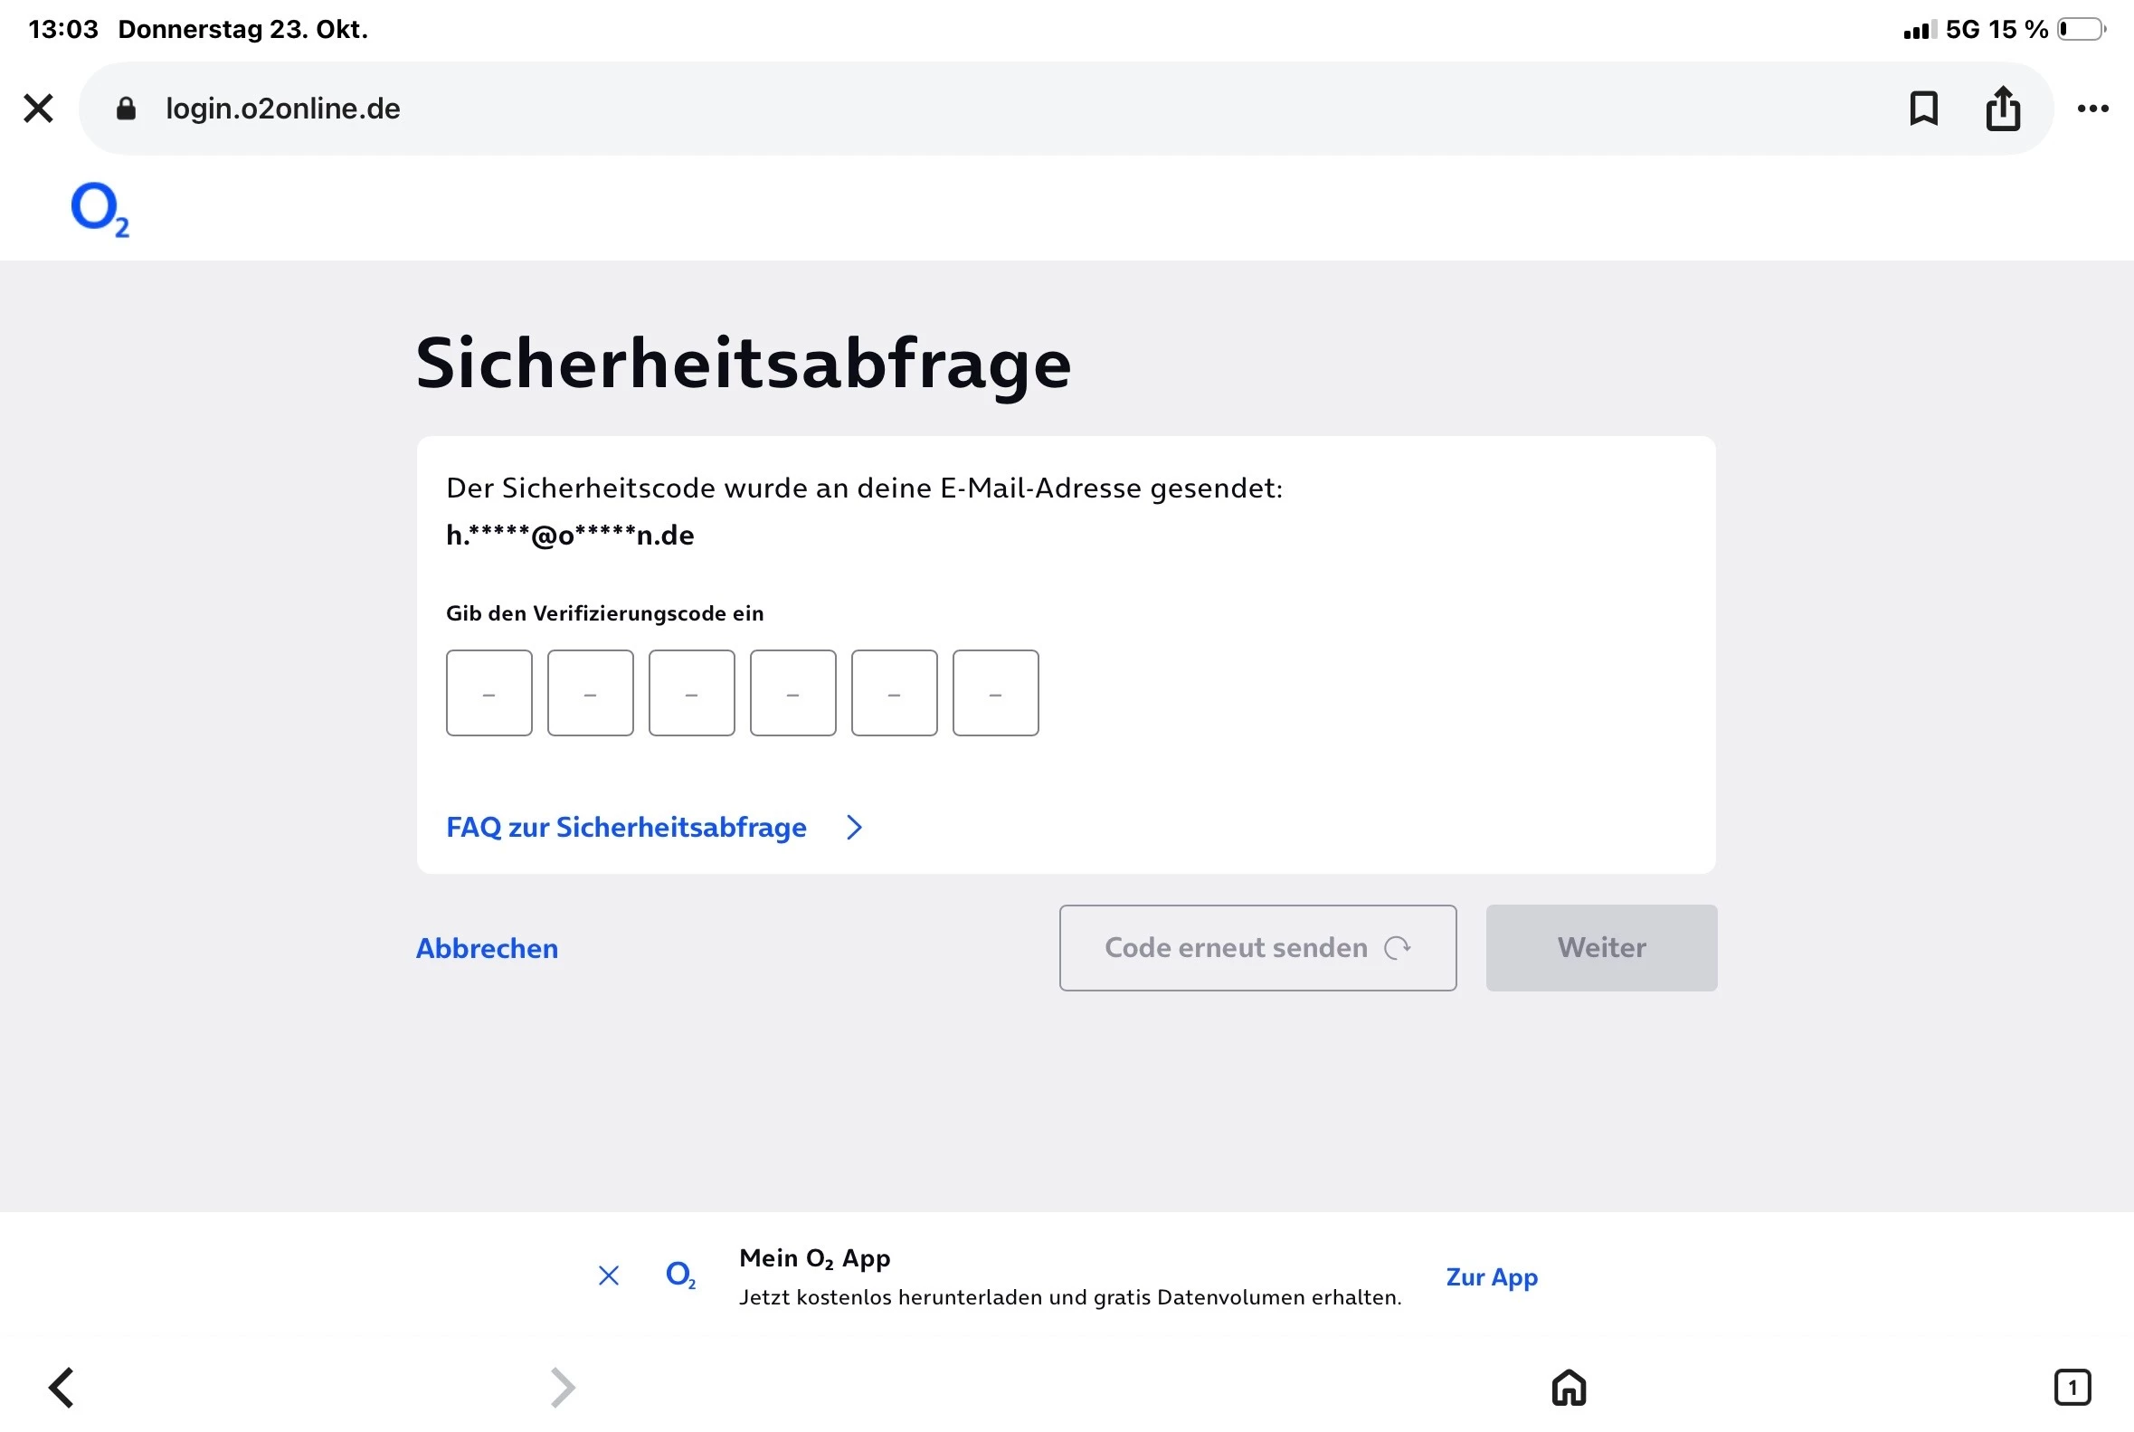Select the last verification code box

pos(995,693)
